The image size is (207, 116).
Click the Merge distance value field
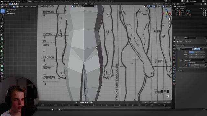tap(198, 65)
